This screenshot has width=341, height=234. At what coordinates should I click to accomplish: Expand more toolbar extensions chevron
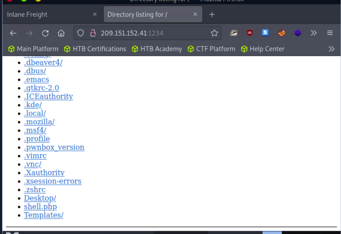tap(314, 33)
